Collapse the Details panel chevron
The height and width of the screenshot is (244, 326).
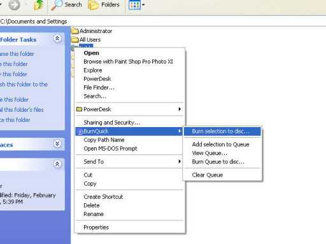57,164
